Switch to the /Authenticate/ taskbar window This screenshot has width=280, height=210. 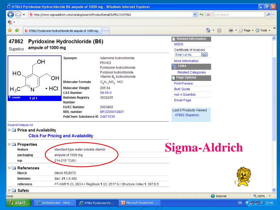55,203
